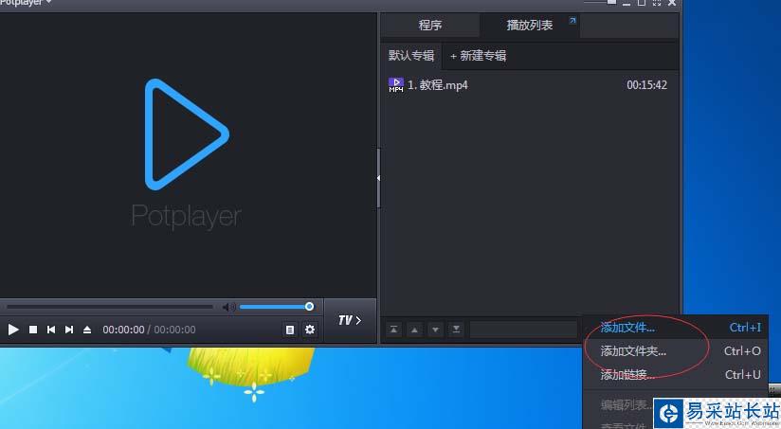781x429 pixels.
Task: Mute audio with the speaker icon
Action: click(x=228, y=307)
